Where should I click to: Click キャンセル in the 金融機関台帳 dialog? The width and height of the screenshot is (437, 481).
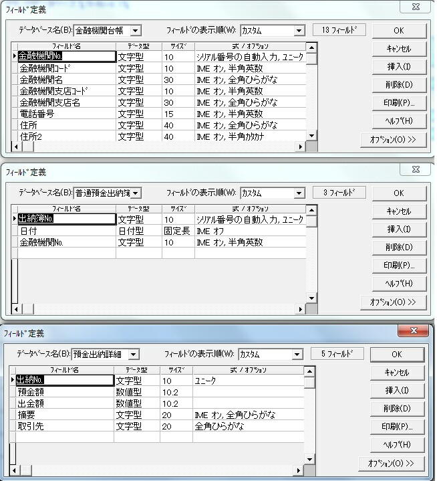pyautogui.click(x=399, y=48)
